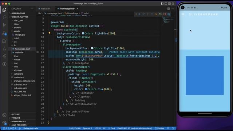233x131 pixels.
Task: Restart the debug session
Action: coord(160,14)
